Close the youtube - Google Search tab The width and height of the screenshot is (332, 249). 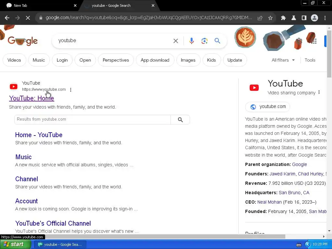[x=153, y=6]
